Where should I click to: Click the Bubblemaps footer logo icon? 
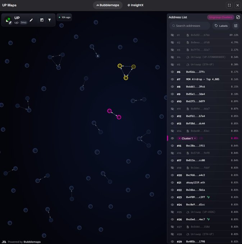click(x=4, y=241)
